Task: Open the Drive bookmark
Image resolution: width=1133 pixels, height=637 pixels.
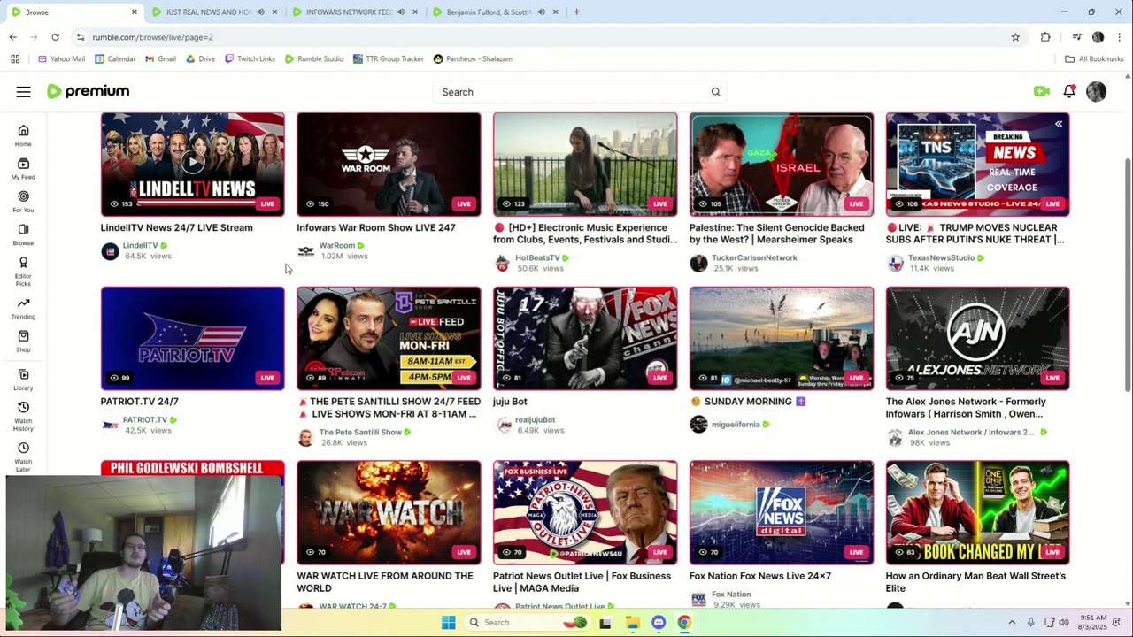Action: (200, 58)
